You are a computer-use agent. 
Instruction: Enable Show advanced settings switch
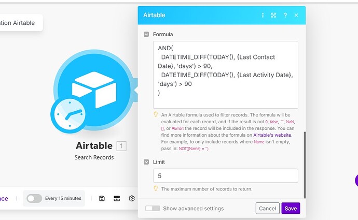153,209
